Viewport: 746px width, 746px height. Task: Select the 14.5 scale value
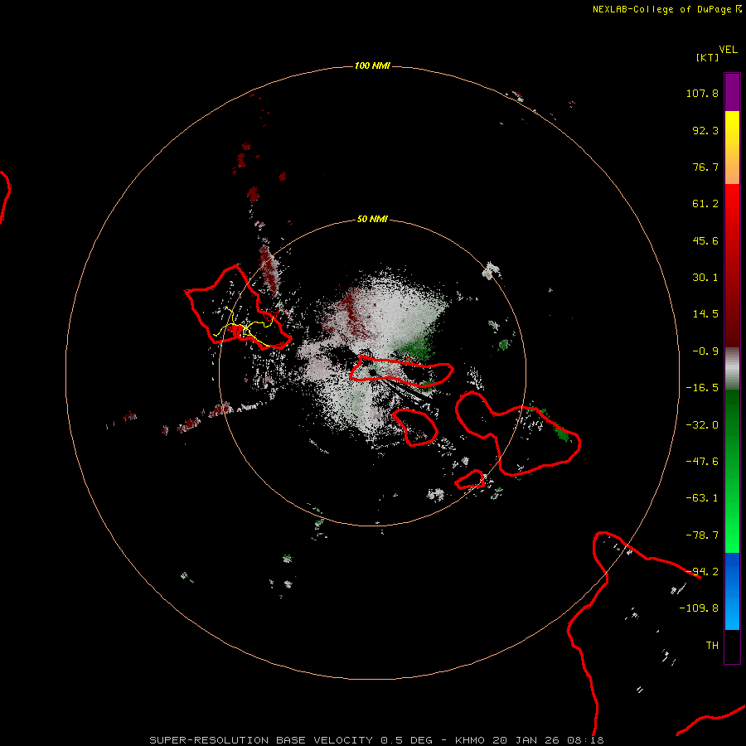[705, 314]
